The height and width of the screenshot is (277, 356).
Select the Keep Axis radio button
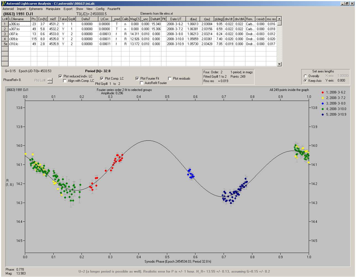pos(305,81)
